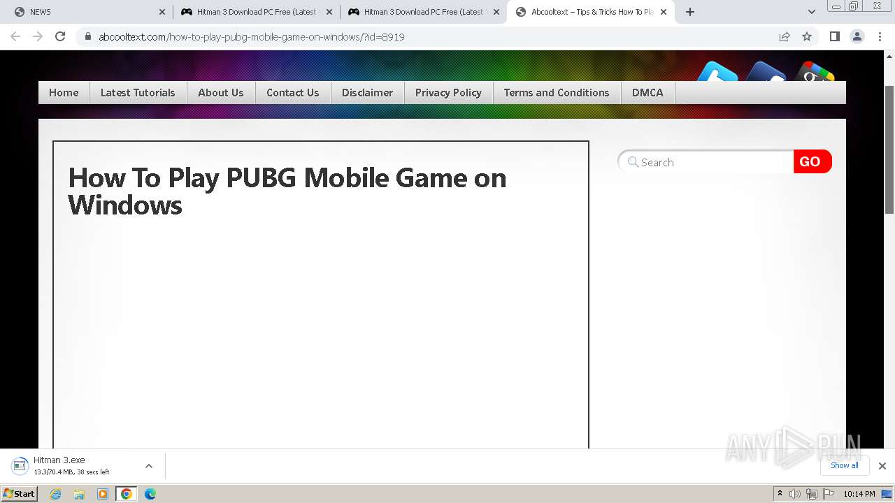
Task: Click the Facebook social icon
Action: point(766,72)
